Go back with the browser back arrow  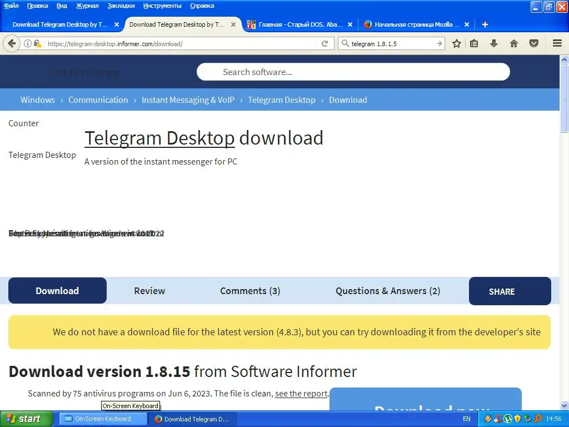click(12, 43)
